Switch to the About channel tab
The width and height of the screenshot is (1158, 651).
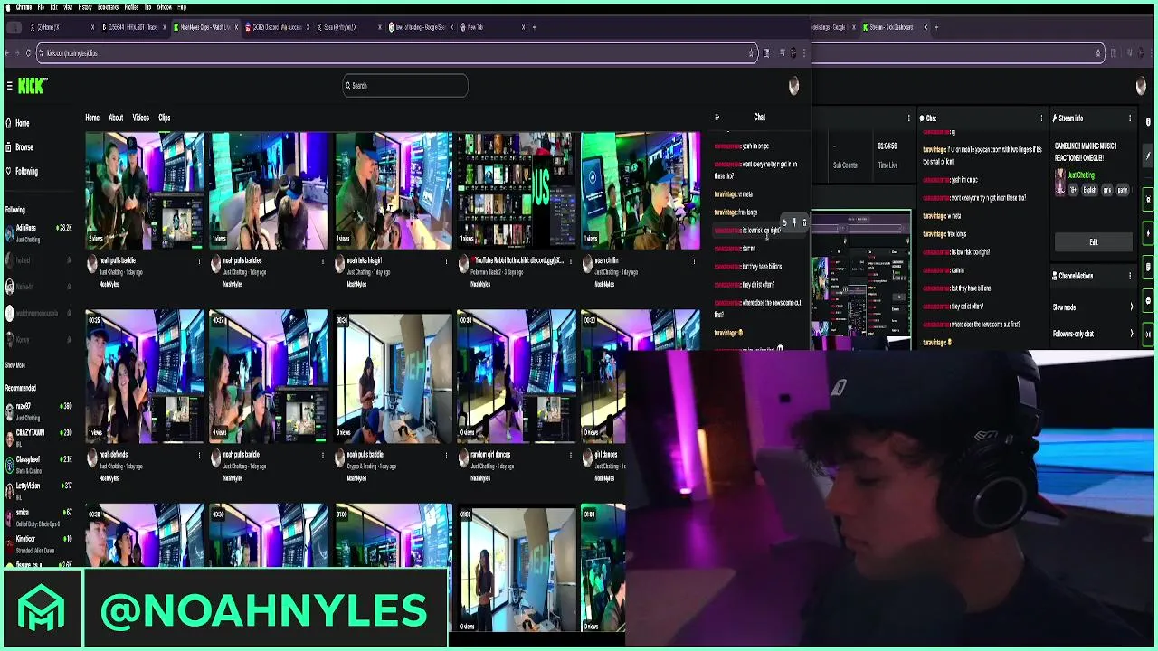point(116,118)
